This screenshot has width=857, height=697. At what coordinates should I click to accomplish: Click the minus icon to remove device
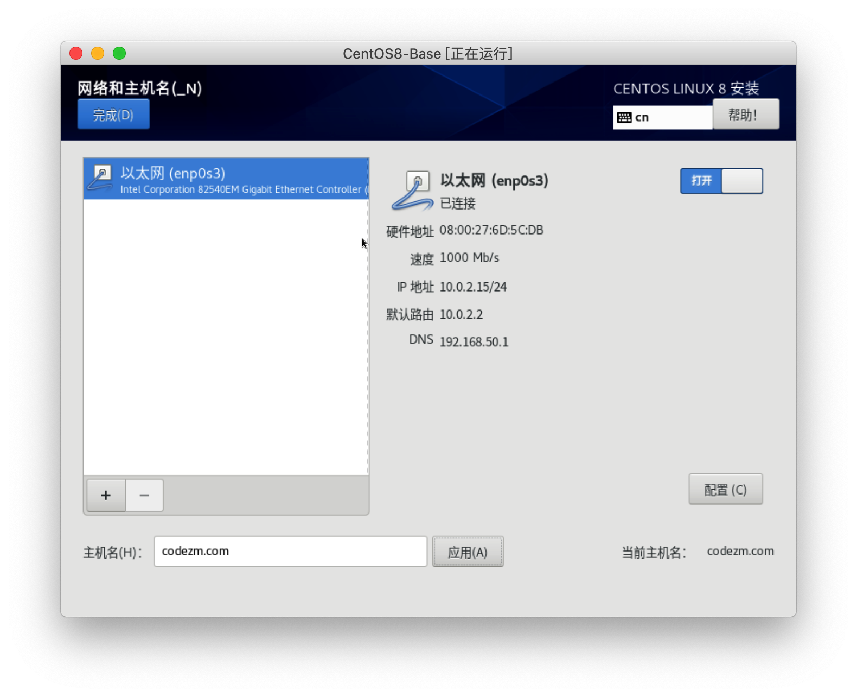(144, 495)
